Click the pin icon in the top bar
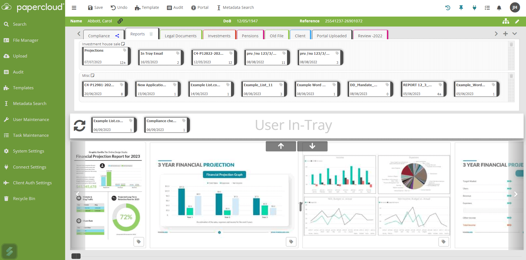The width and height of the screenshot is (526, 260). tap(461, 8)
